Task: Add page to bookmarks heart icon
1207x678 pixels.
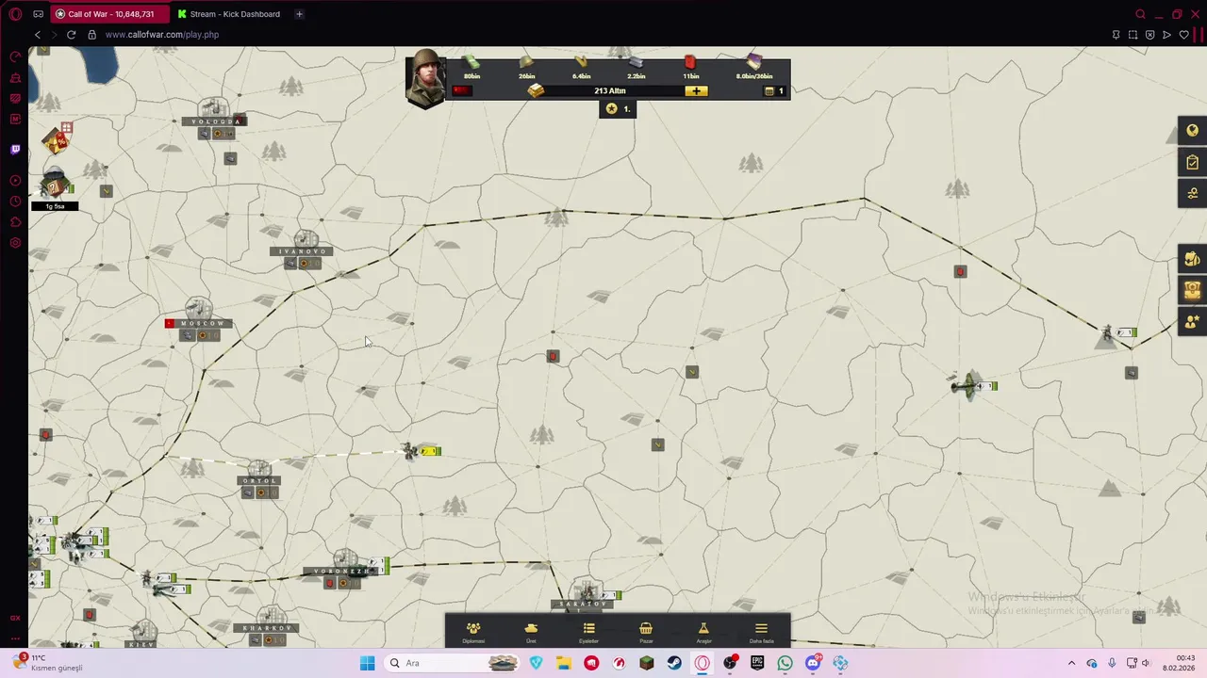Action: (x=1183, y=35)
